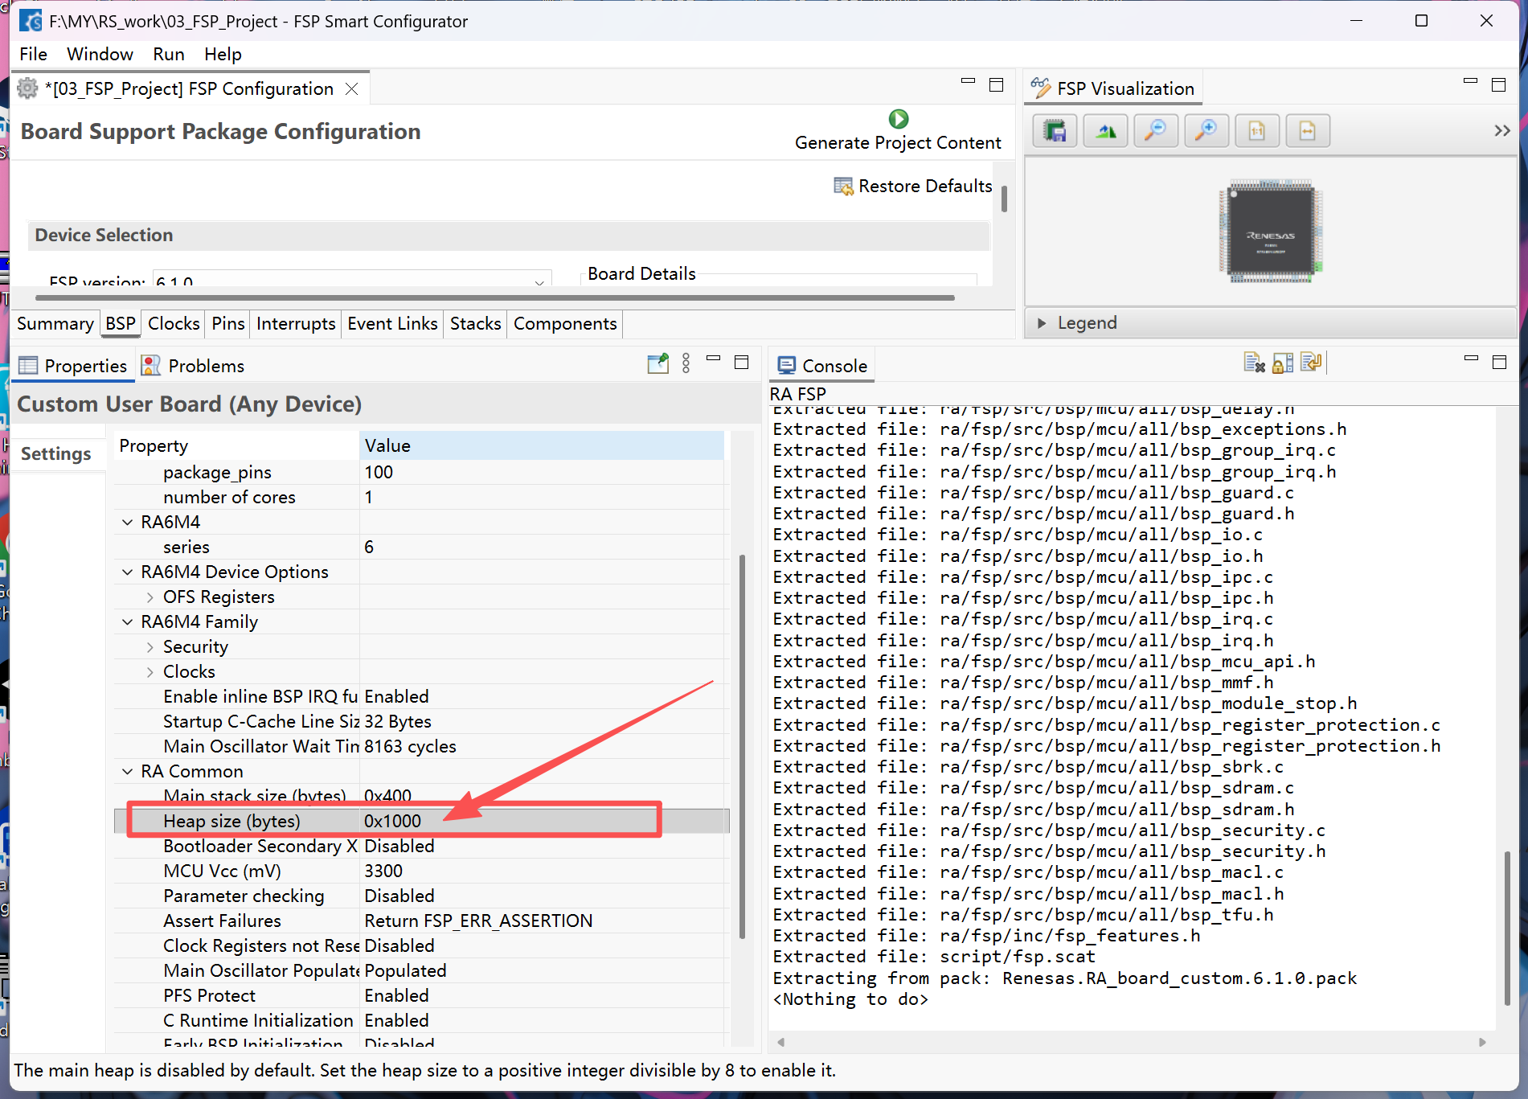Click the Console vertical scrollbar thumb
Screen dimensions: 1528x1099
click(1506, 928)
